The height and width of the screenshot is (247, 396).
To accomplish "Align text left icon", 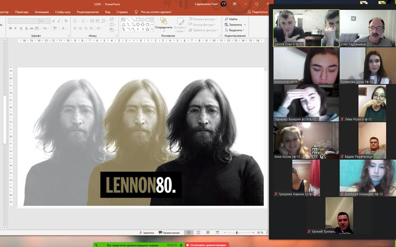I will [75, 28].
